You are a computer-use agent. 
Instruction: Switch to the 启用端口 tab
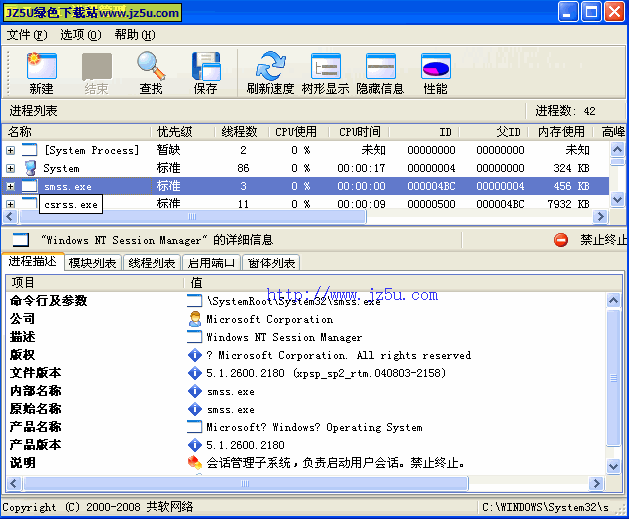pyautogui.click(x=211, y=263)
